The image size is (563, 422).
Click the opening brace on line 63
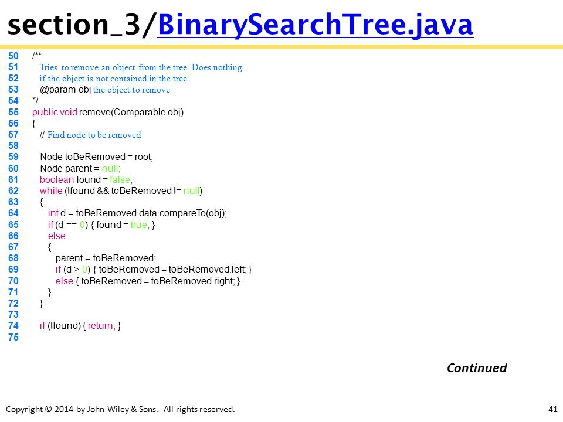click(x=41, y=202)
